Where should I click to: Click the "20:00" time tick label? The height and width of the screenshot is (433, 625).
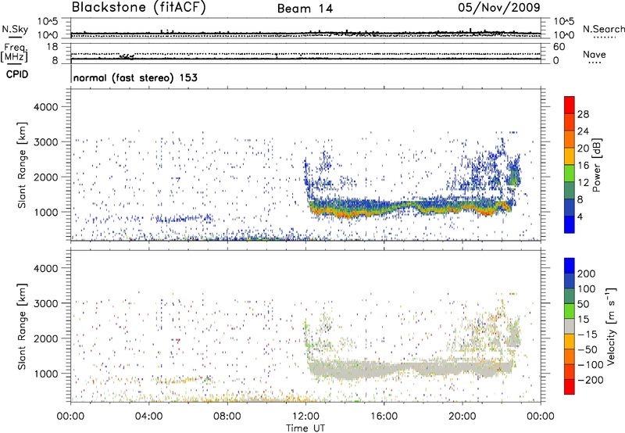(x=462, y=417)
